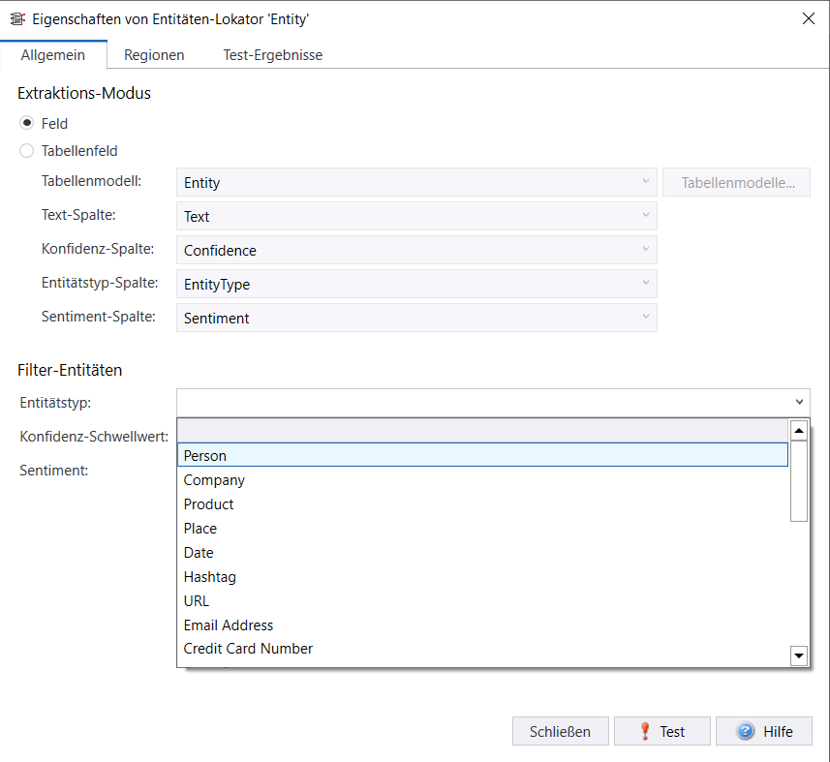Click the list scrollbar up arrow
This screenshot has height=762, width=830.
click(x=799, y=431)
